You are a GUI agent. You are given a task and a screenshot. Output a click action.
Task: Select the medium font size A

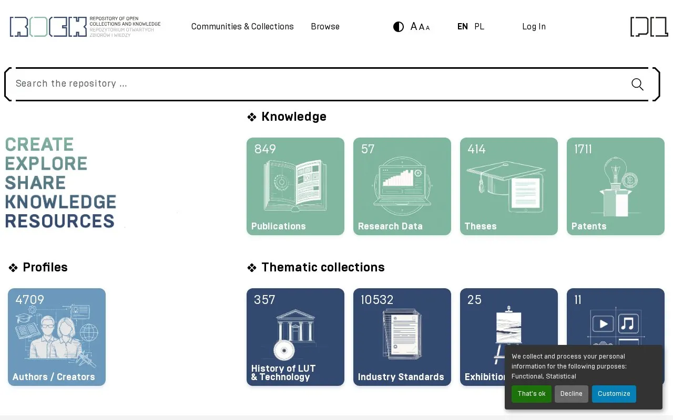tap(422, 27)
